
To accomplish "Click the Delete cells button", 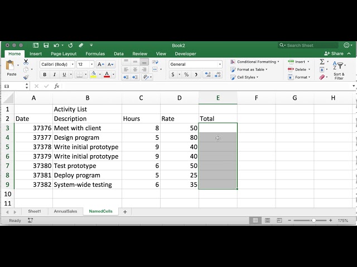I will click(x=299, y=70).
